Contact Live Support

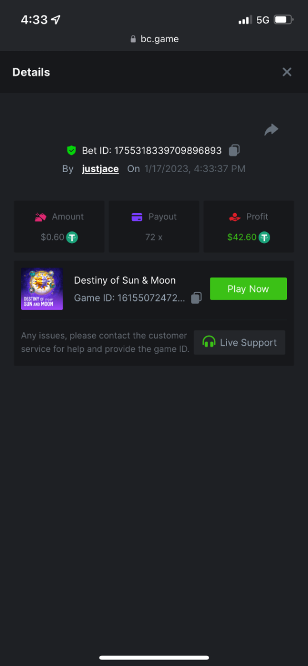(239, 342)
